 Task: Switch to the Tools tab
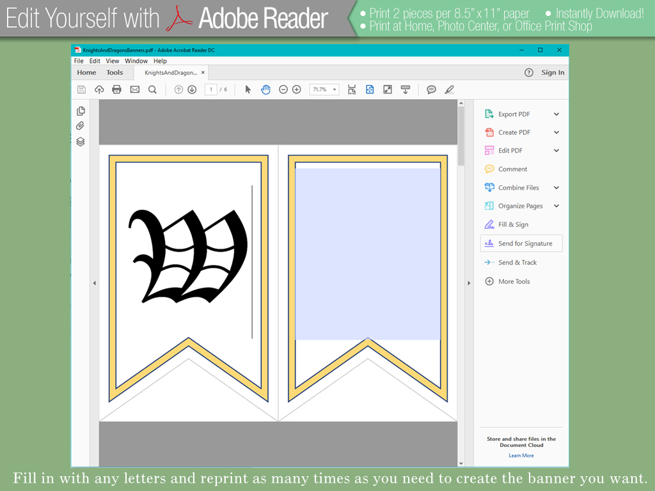(x=114, y=73)
